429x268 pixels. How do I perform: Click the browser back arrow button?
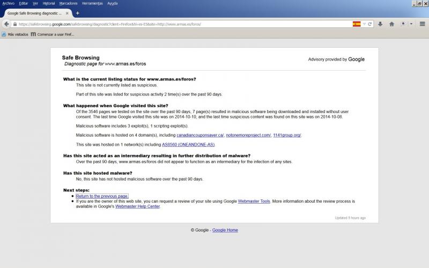[6, 24]
